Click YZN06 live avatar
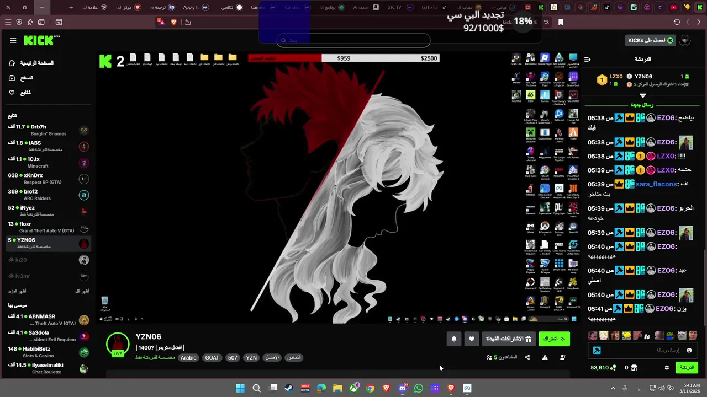The width and height of the screenshot is (707, 397). [118, 345]
